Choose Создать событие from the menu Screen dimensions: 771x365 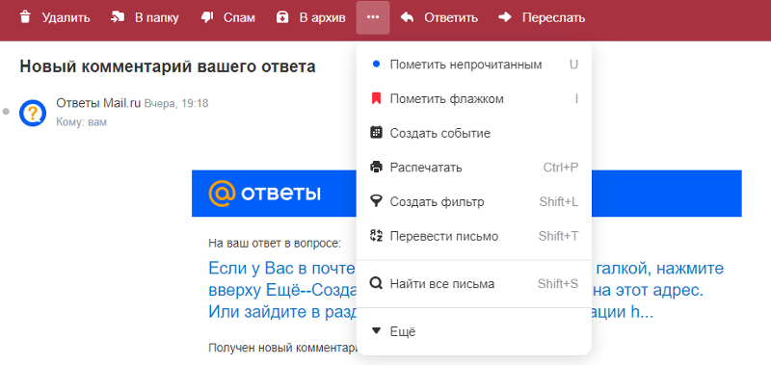[x=473, y=133]
